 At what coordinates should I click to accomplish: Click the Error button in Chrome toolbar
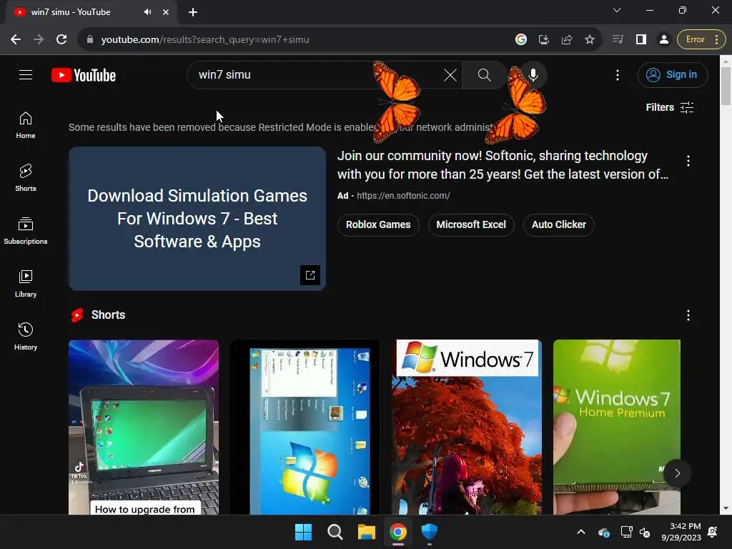coord(701,40)
